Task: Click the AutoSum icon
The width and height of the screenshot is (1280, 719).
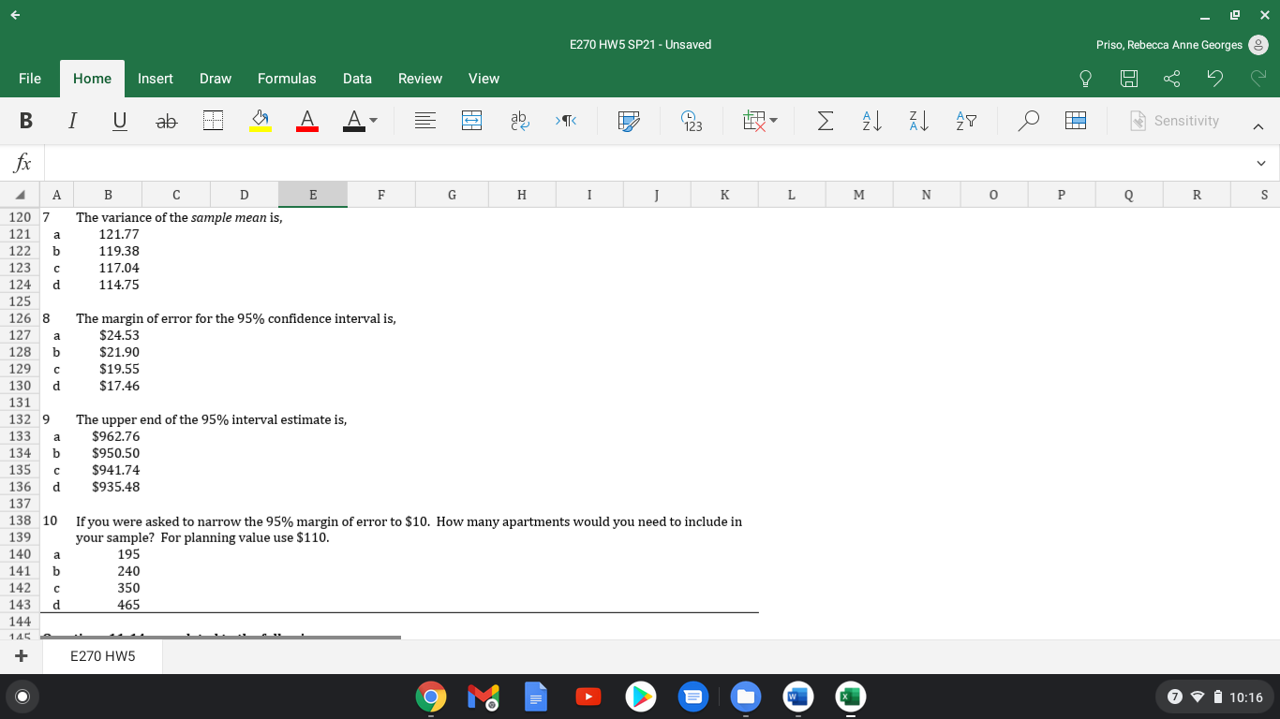Action: 825,121
